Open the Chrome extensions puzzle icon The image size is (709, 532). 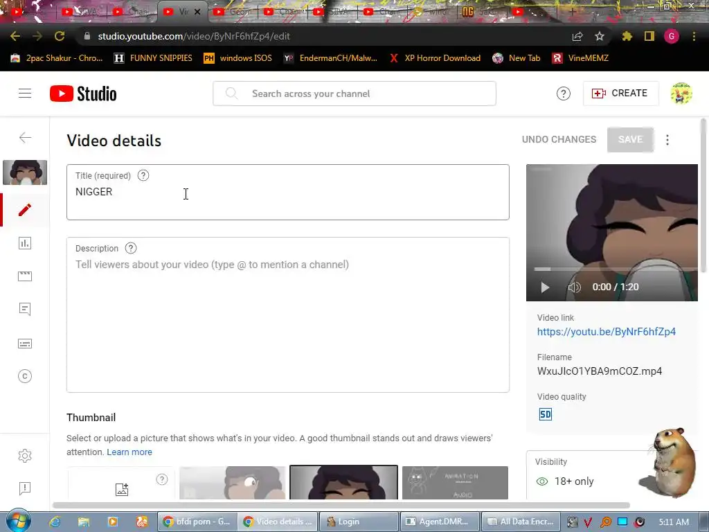[627, 36]
